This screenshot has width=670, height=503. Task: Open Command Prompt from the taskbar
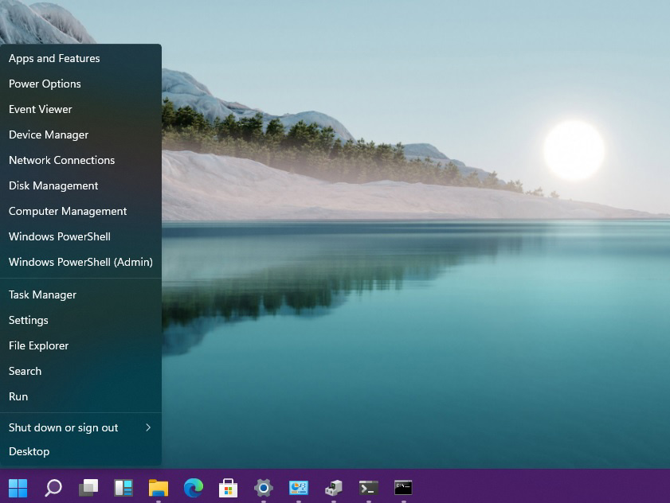[x=403, y=488]
